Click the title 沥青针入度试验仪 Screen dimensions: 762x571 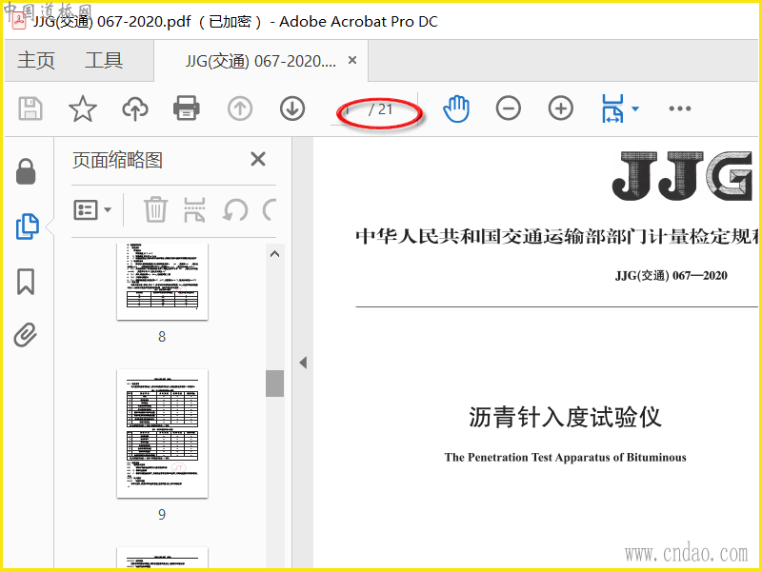(x=565, y=417)
